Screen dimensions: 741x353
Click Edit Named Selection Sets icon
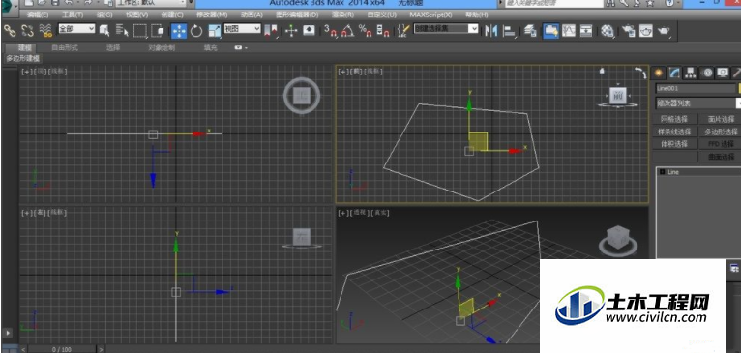click(x=403, y=31)
